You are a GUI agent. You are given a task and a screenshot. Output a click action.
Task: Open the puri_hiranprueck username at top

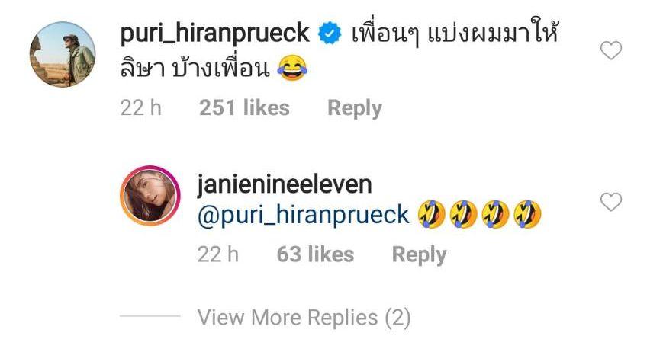click(215, 34)
